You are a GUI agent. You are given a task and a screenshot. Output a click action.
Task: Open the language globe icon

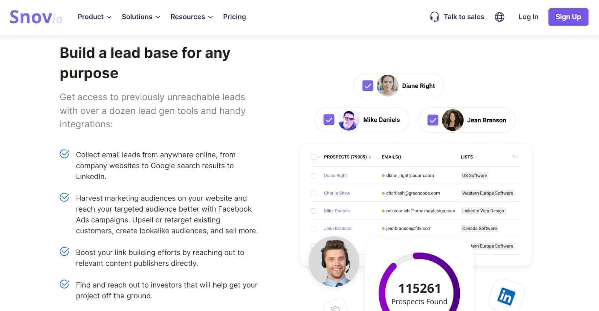click(x=500, y=17)
